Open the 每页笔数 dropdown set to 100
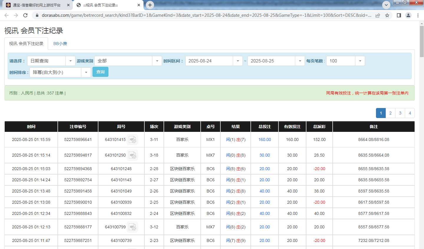The image size is (424, 249). click(360, 61)
